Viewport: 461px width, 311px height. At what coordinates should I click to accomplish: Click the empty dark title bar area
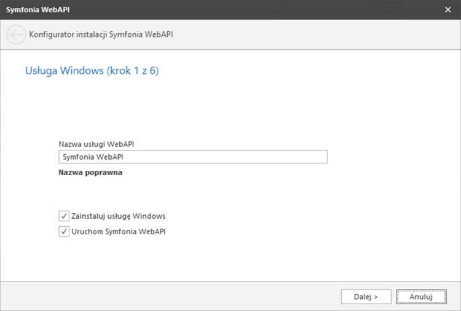(x=246, y=9)
